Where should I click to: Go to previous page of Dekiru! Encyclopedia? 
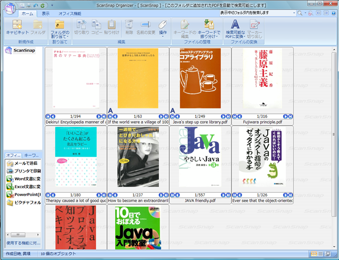coord(53,116)
